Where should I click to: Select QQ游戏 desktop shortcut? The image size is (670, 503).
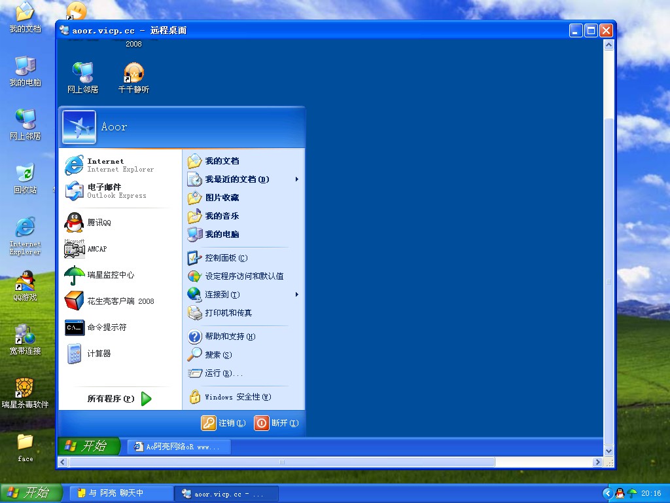pyautogui.click(x=26, y=286)
